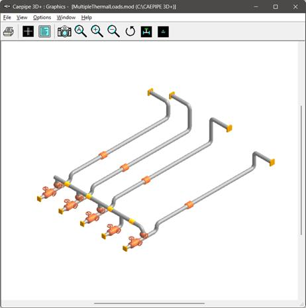The width and height of the screenshot is (306, 308).
Task: Click the circular arrow redraw icon
Action: pyautogui.click(x=130, y=31)
